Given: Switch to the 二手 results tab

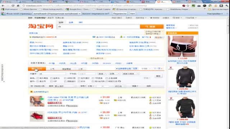Looking at the screenshot, I should (80, 69).
